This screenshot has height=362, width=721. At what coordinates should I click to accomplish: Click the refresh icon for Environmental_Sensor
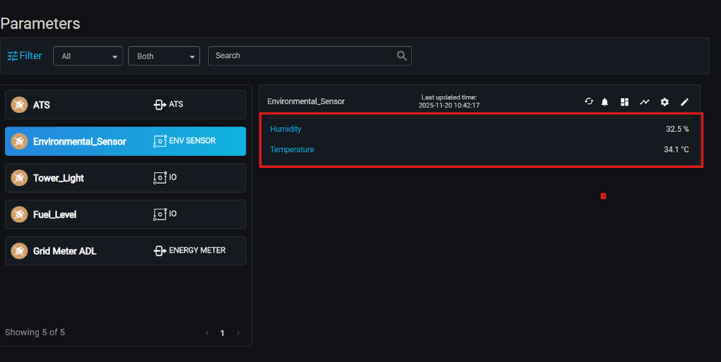589,102
